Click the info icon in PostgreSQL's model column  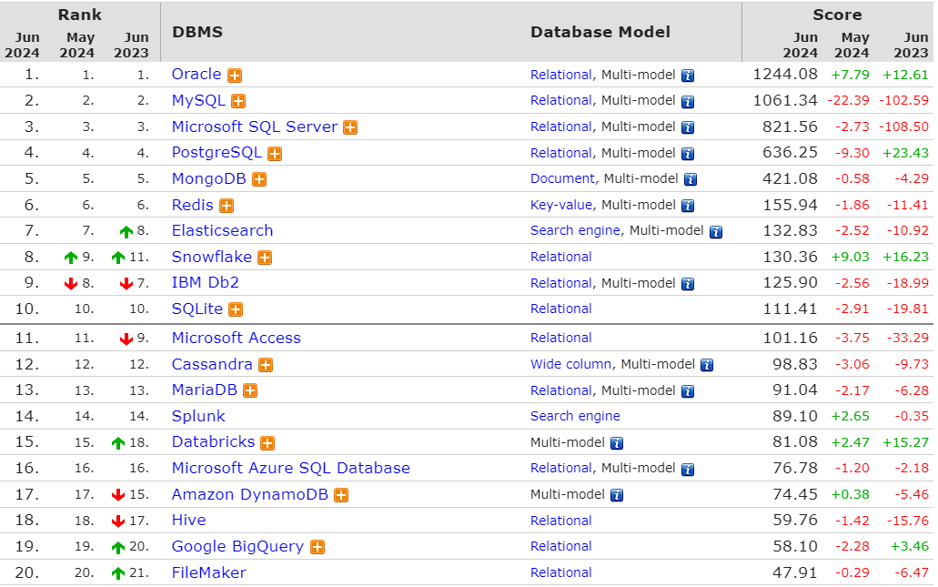[688, 154]
